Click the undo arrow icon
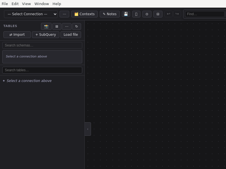This screenshot has width=226, height=169. 168,14
